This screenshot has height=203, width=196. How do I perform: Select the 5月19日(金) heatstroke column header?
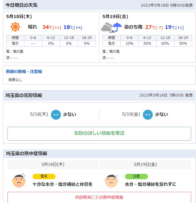tap(145, 165)
